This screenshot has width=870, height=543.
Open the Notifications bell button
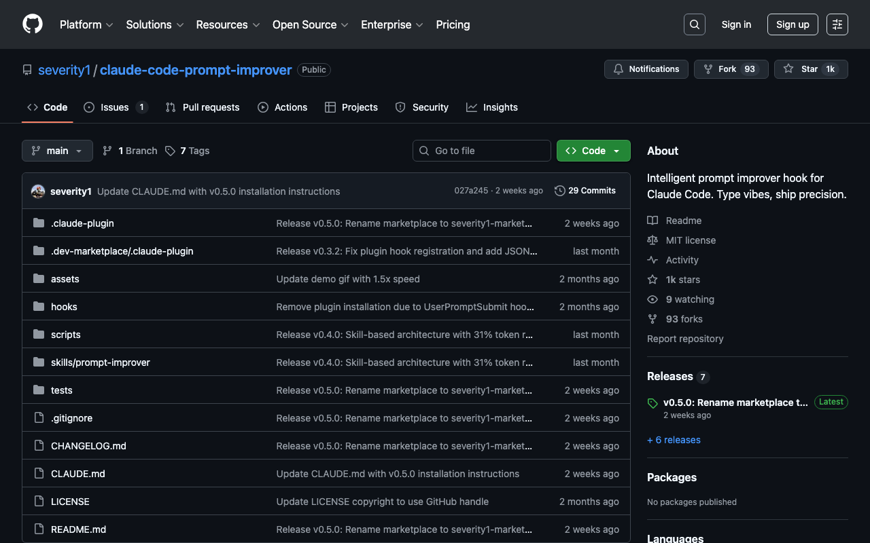point(646,69)
